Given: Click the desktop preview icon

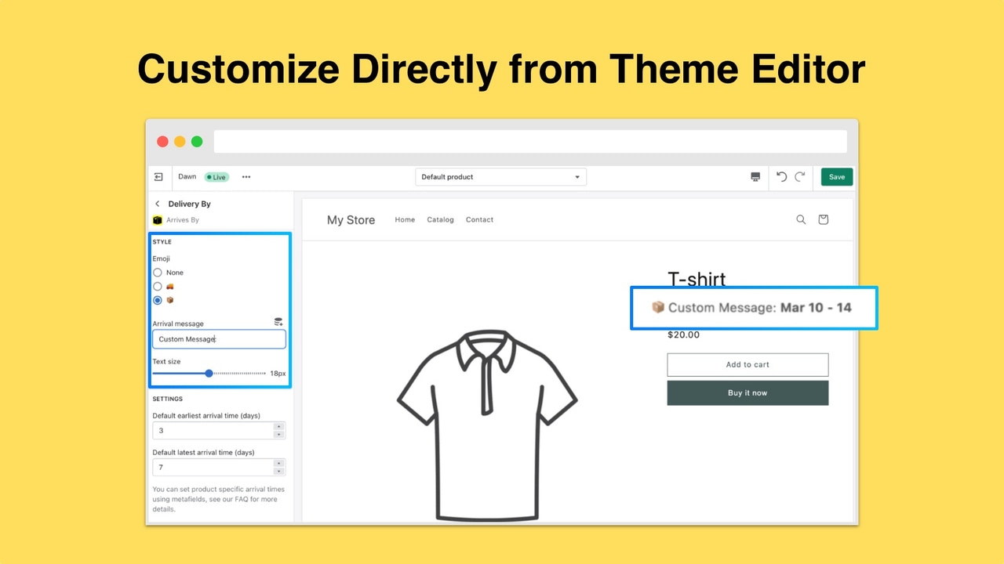Looking at the screenshot, I should point(755,177).
